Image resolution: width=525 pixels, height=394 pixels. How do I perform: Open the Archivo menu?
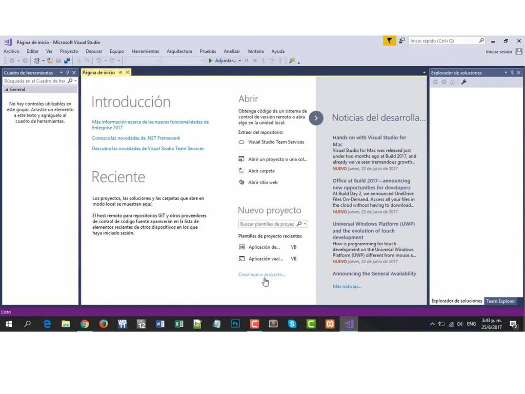[x=11, y=51]
